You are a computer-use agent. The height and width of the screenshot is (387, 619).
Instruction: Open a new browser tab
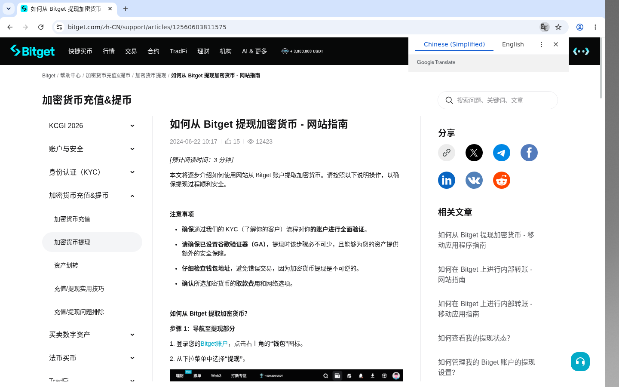coord(126,9)
